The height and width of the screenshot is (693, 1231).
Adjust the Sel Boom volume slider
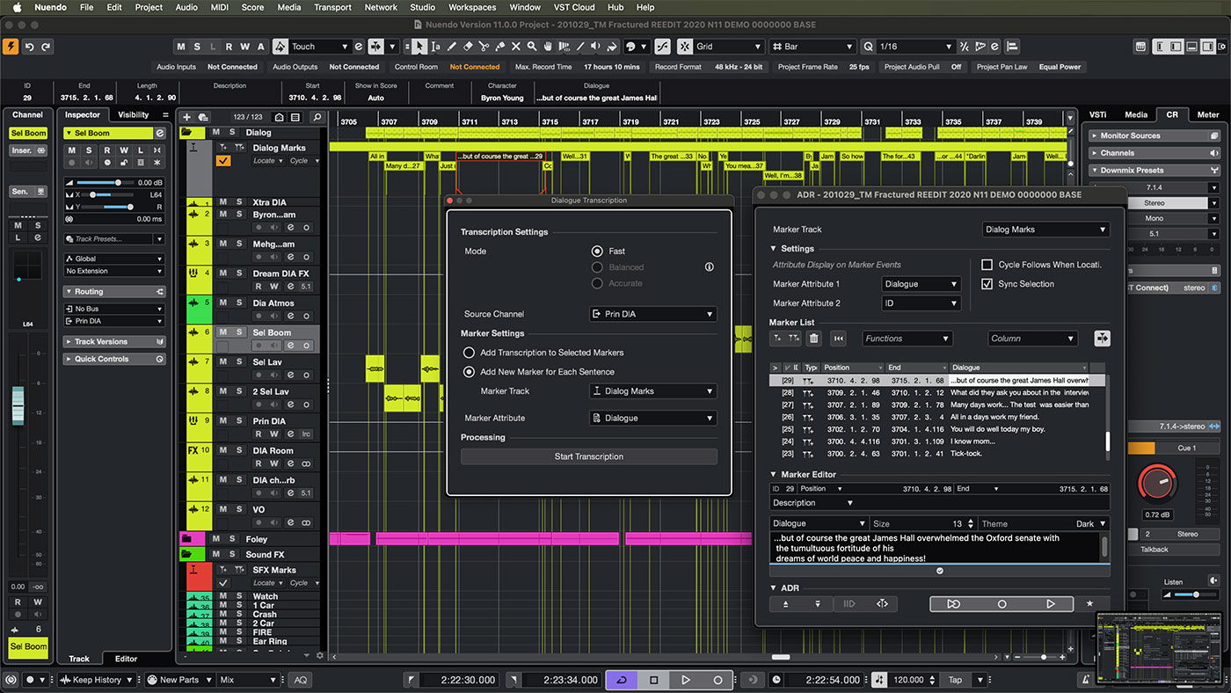(x=117, y=182)
